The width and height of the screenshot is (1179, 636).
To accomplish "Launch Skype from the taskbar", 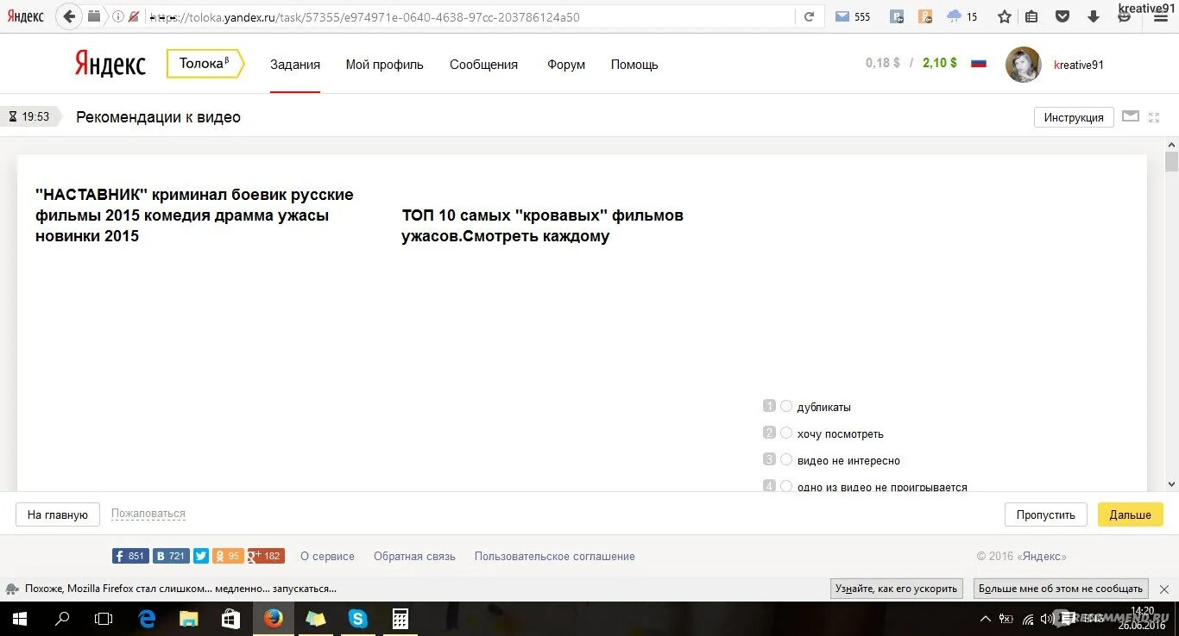I will tap(356, 618).
